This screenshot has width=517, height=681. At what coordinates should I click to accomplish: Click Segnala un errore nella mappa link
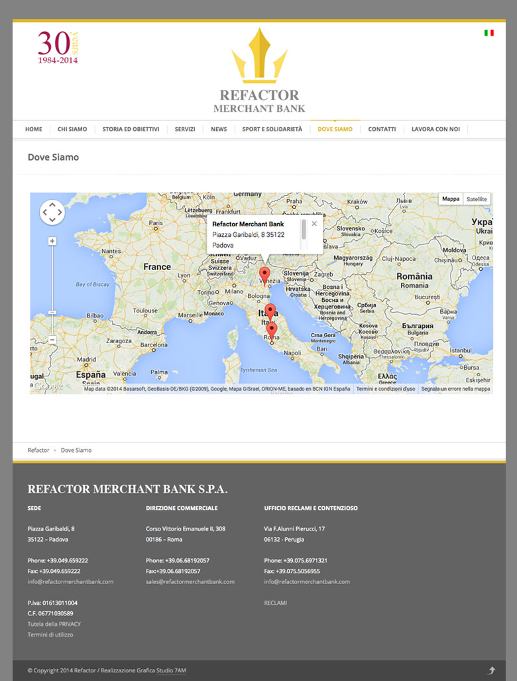455,389
